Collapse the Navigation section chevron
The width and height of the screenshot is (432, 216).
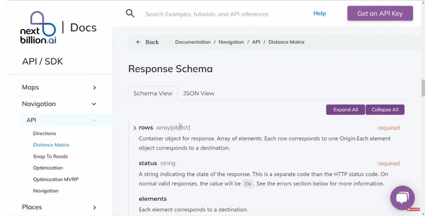(94, 104)
